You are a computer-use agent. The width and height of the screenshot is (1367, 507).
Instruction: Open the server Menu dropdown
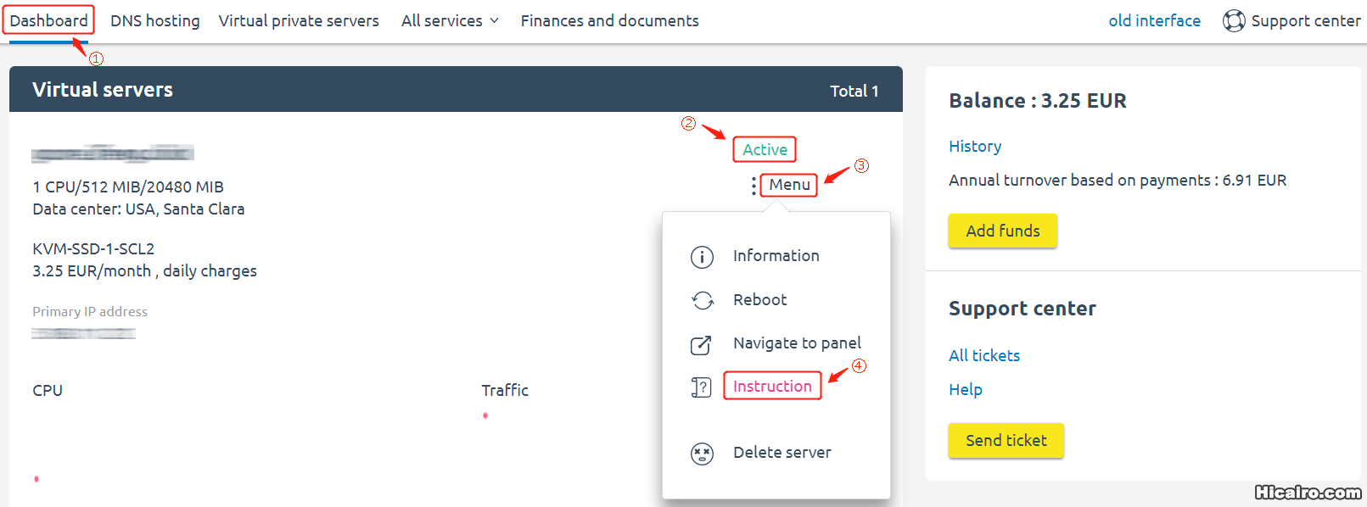coord(789,185)
